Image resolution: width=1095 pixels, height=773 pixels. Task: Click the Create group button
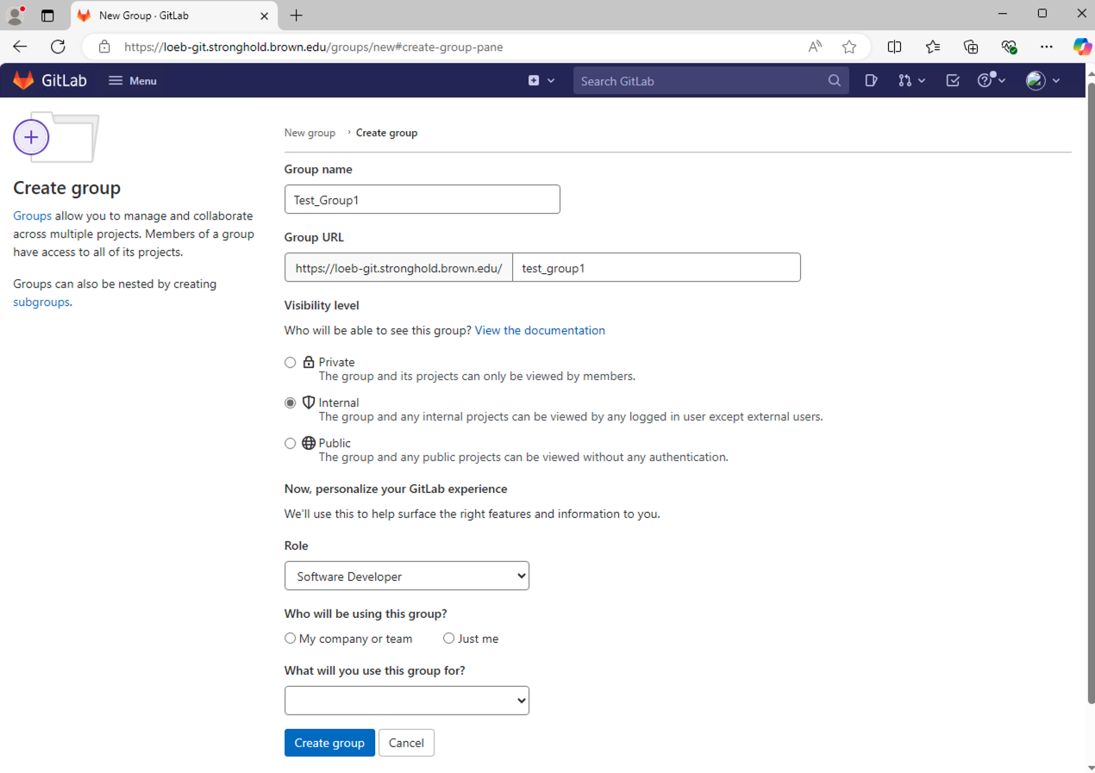(x=329, y=743)
